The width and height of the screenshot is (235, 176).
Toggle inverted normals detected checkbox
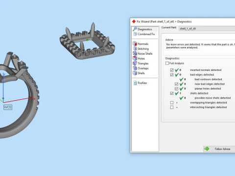pyautogui.click(x=172, y=70)
